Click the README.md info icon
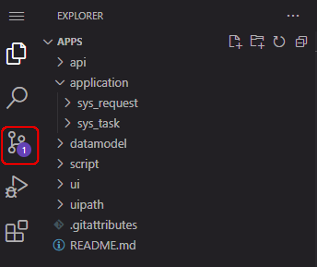The width and height of the screenshot is (317, 267). click(58, 245)
